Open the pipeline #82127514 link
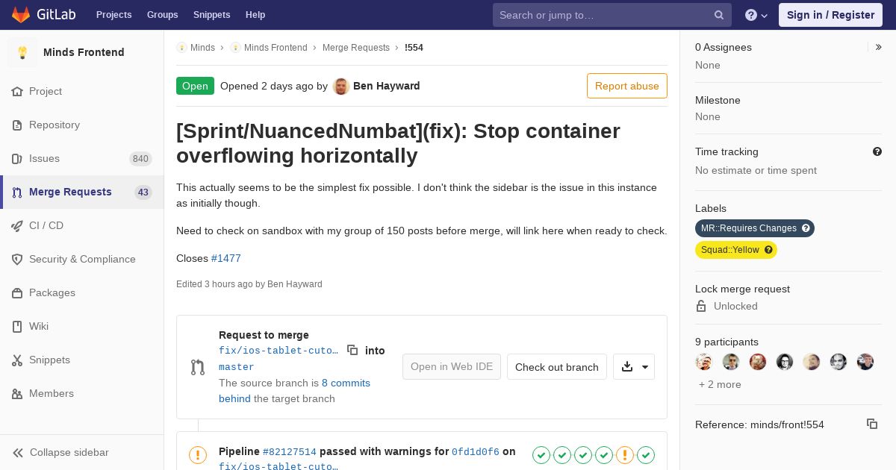The image size is (896, 470). click(290, 452)
